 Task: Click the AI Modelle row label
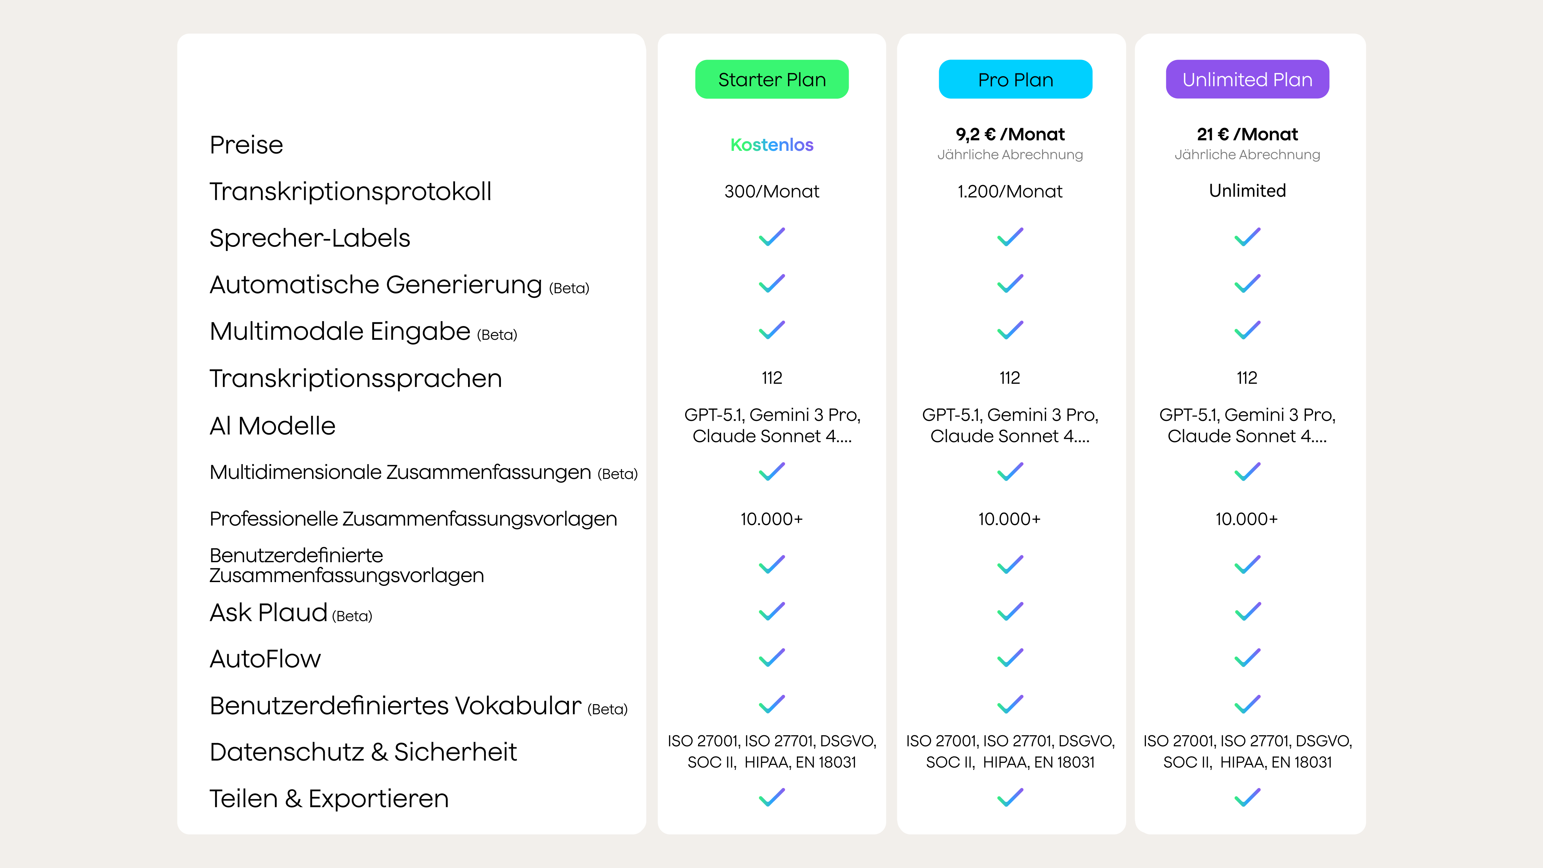coord(273,426)
